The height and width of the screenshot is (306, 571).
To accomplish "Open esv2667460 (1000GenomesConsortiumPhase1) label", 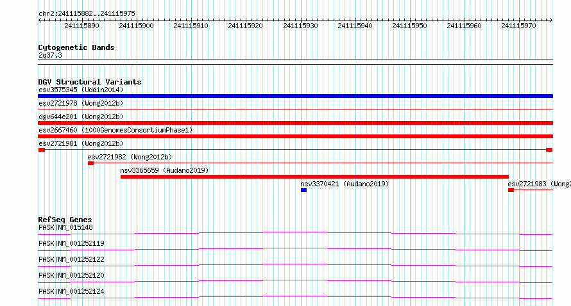I will click(115, 130).
